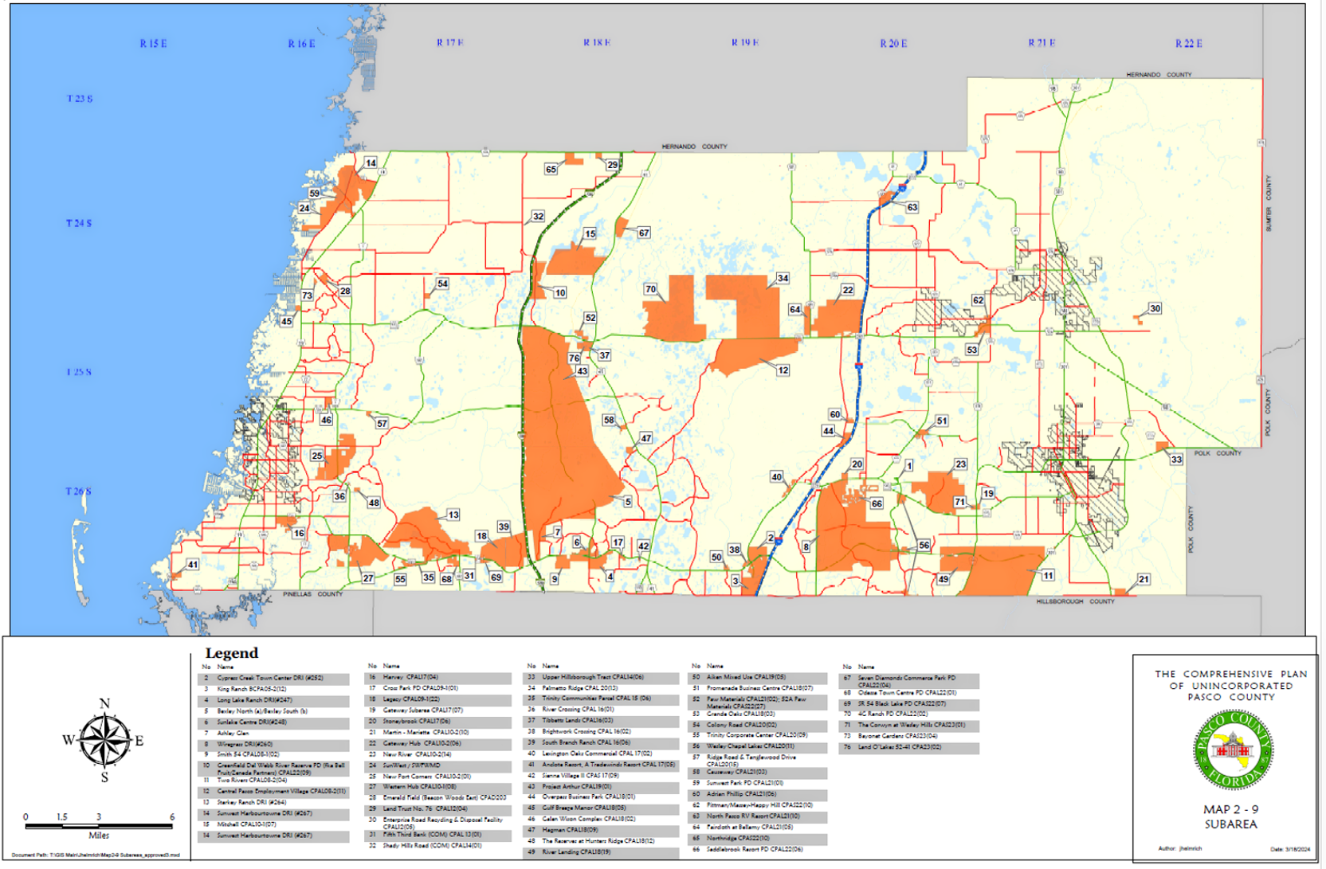The width and height of the screenshot is (1326, 869).
Task: Click map marker number 13
Action: point(453,515)
